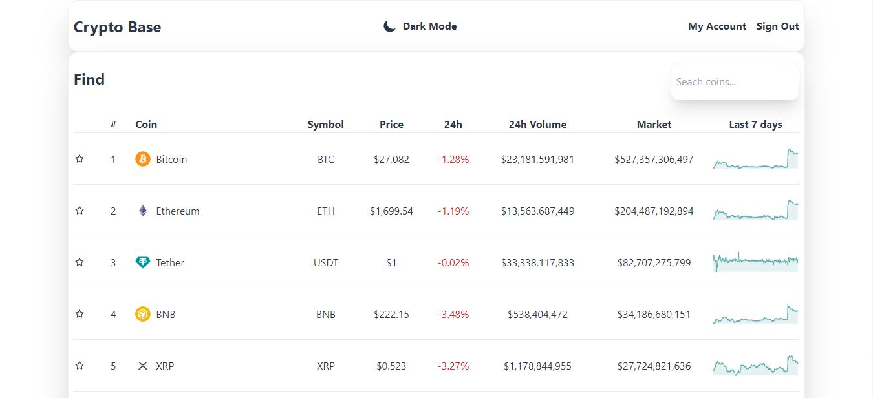
Task: View Tether's 7-day sparkline chart
Action: [755, 262]
